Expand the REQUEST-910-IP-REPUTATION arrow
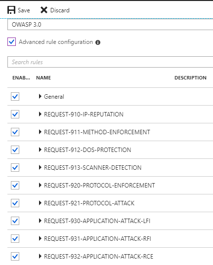Image resolution: width=213 pixels, height=265 pixels. (40, 114)
